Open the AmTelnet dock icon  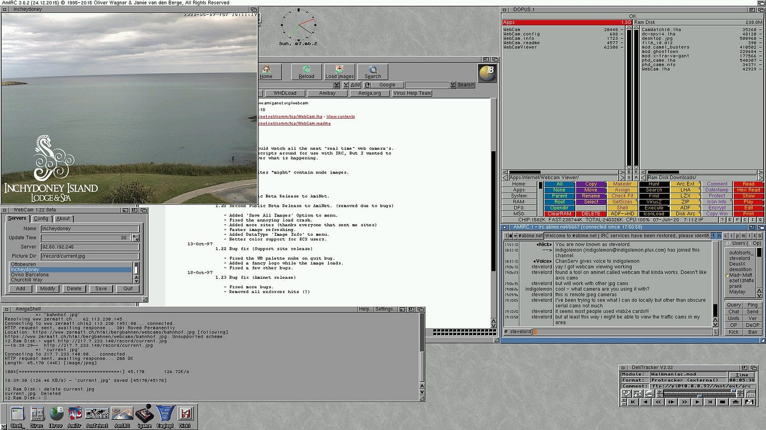(97, 417)
